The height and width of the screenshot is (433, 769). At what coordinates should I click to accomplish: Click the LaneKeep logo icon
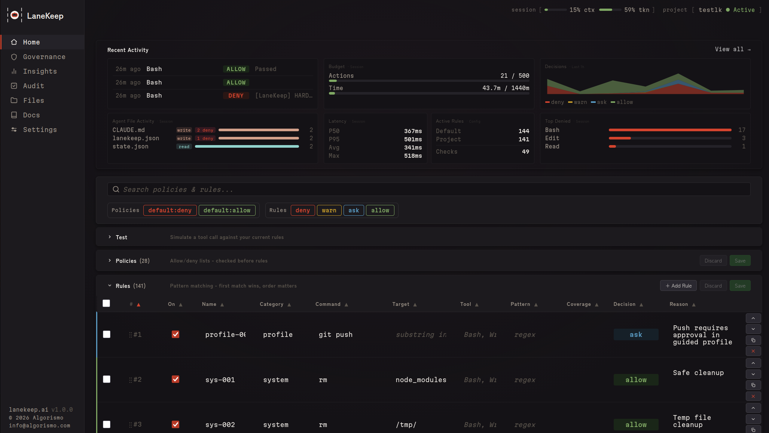pyautogui.click(x=15, y=16)
